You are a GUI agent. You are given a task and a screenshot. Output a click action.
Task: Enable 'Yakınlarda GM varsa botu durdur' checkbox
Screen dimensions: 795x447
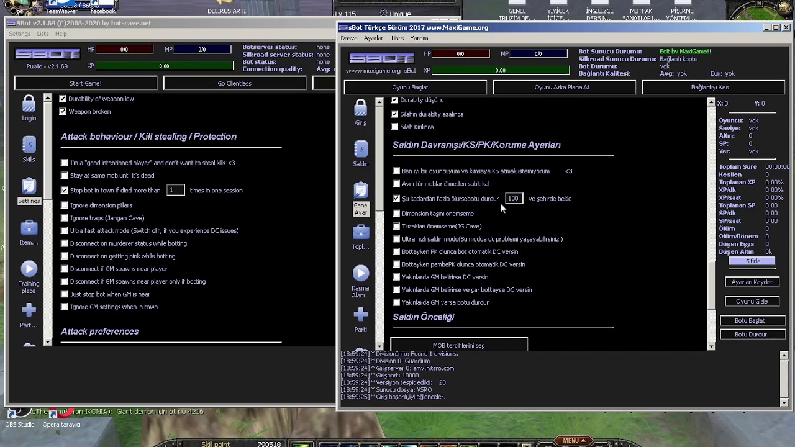[x=396, y=302]
